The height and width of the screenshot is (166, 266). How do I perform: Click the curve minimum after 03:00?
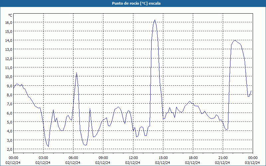(x=48, y=146)
